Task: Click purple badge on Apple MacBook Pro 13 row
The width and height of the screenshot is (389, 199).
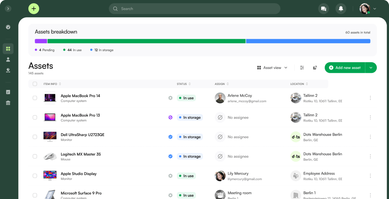Action: click(170, 117)
